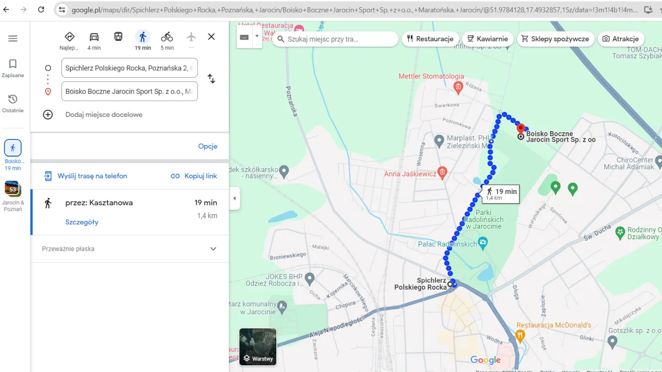This screenshot has width=662, height=372.
Task: Focus the Szukaj miejsc przy trasie search box
Action: coord(335,39)
